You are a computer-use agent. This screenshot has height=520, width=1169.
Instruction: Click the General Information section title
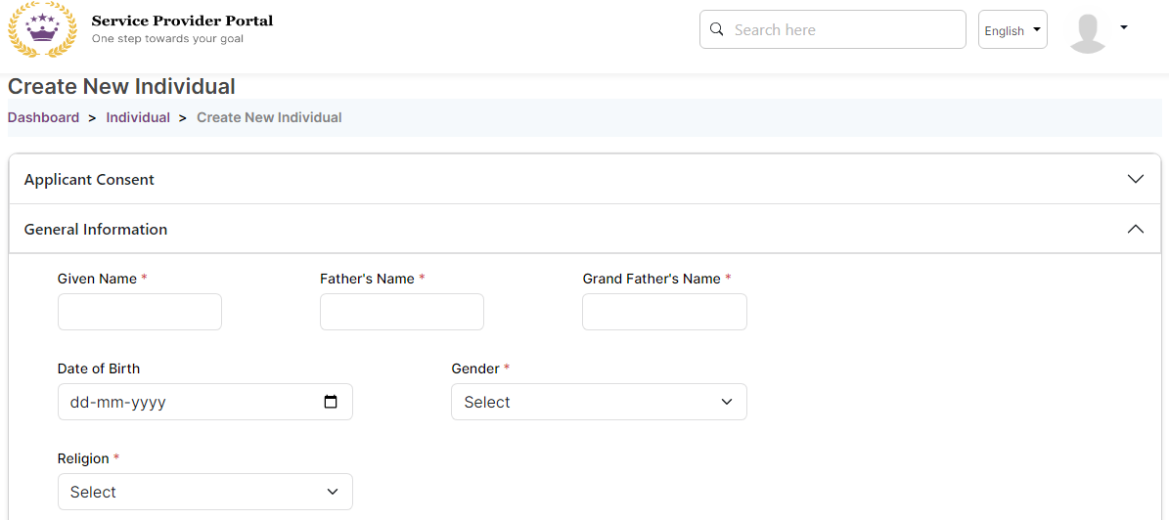pyautogui.click(x=96, y=230)
